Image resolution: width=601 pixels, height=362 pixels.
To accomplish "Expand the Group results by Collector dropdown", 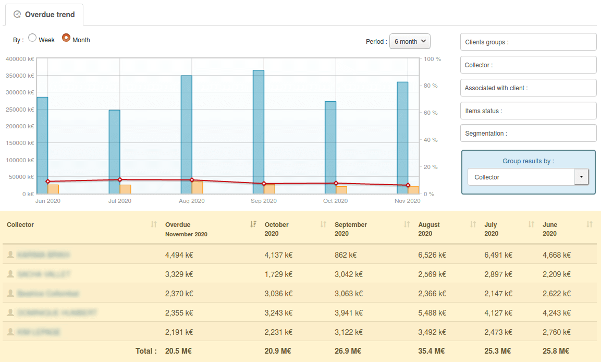I will [581, 177].
